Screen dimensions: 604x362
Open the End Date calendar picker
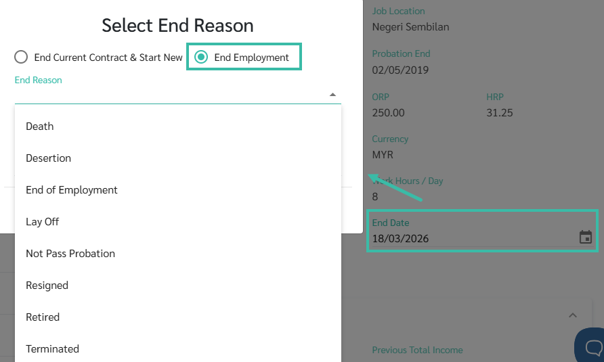[586, 237]
